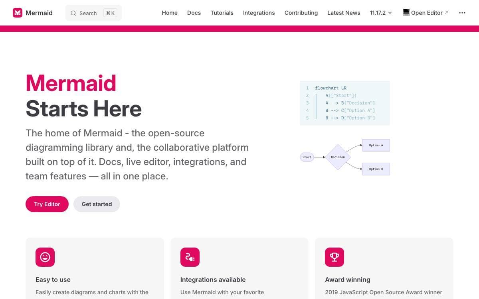Click the trophy icon above Award winning

coord(335,257)
